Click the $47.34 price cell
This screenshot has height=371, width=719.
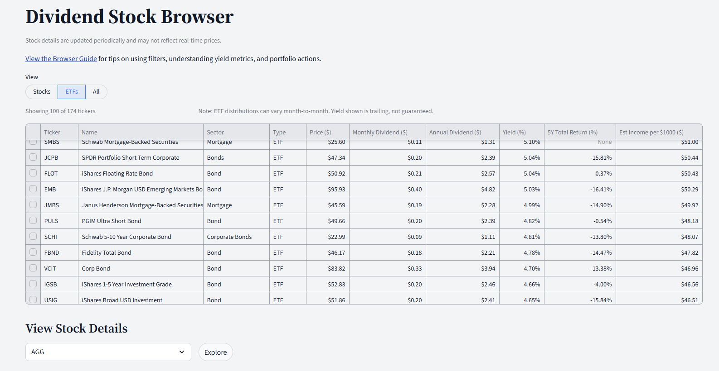[x=328, y=157]
